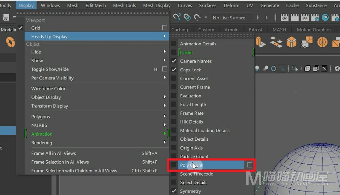
Task: Click the isolate select icon in panel toolbar
Action: (x=295, y=69)
